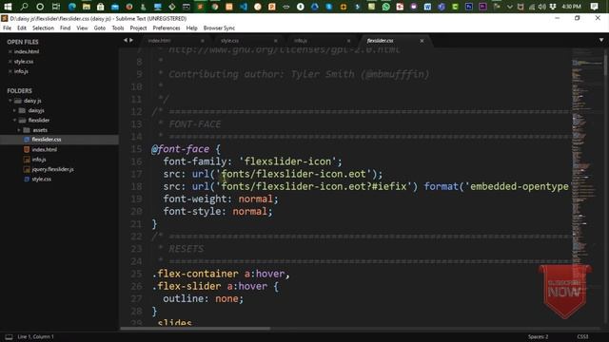Open the Help menu
Image resolution: width=609 pixels, height=342 pixels.
191,28
